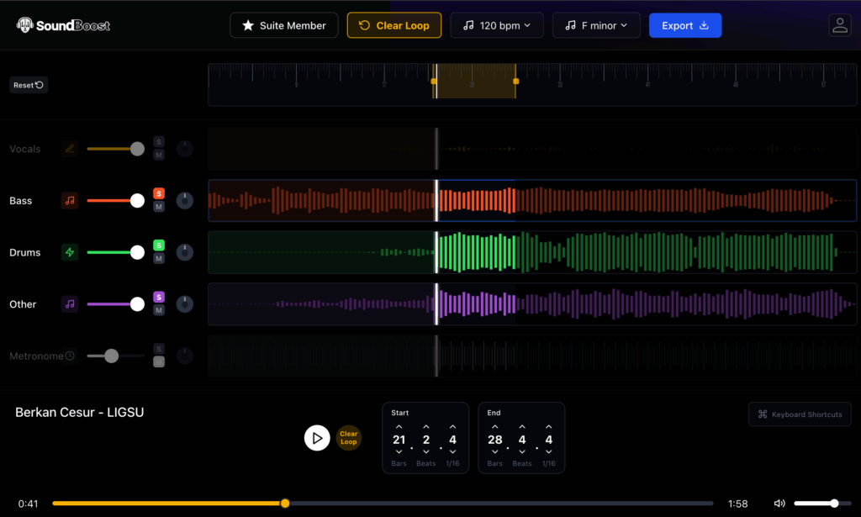The height and width of the screenshot is (517, 861).
Task: Mute the Drums track
Action: click(x=159, y=259)
